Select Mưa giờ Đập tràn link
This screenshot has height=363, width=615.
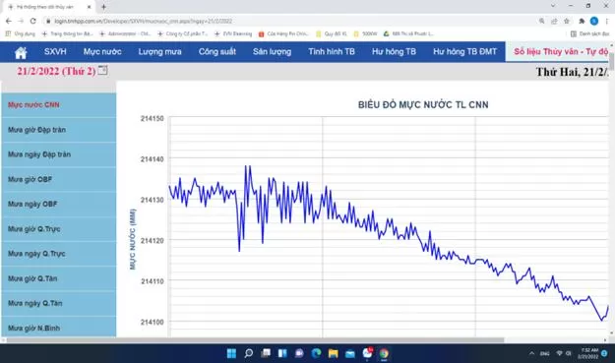click(36, 130)
